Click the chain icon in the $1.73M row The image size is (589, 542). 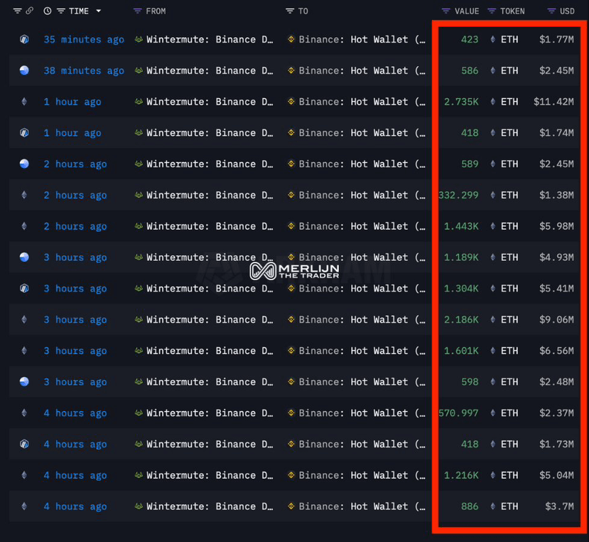(x=24, y=445)
